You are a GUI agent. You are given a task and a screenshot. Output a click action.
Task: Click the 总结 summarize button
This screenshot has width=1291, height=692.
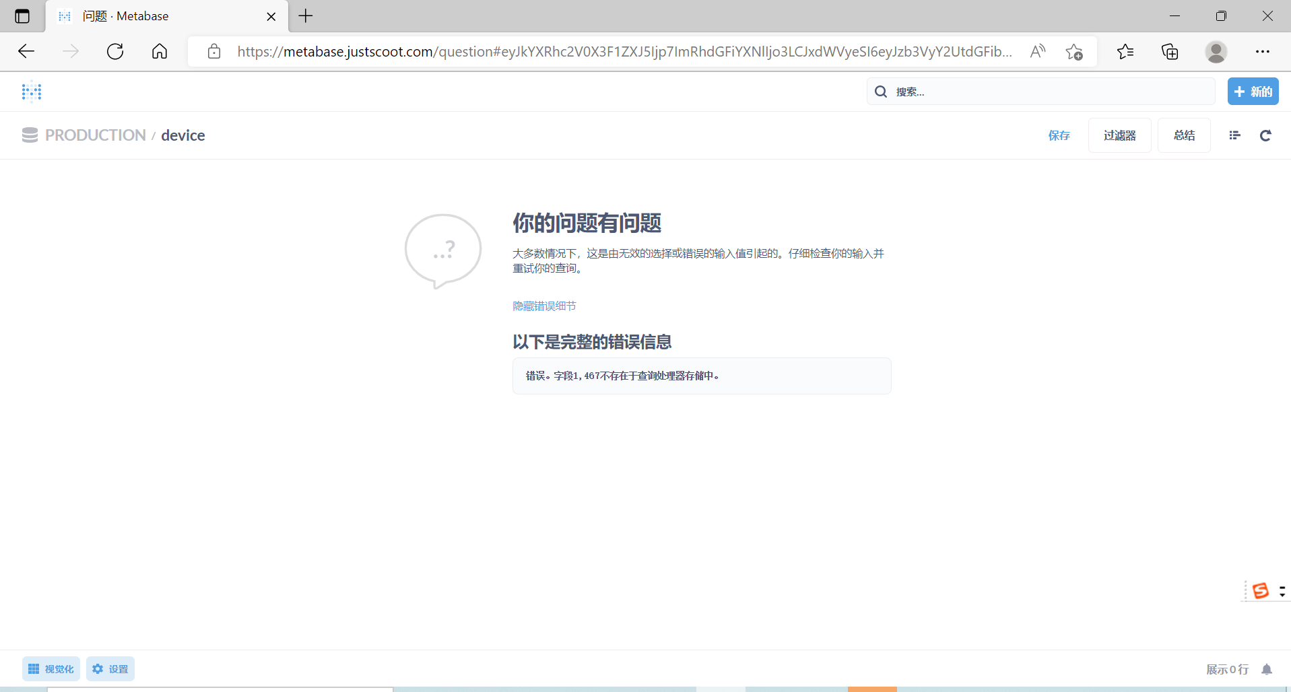click(x=1184, y=135)
